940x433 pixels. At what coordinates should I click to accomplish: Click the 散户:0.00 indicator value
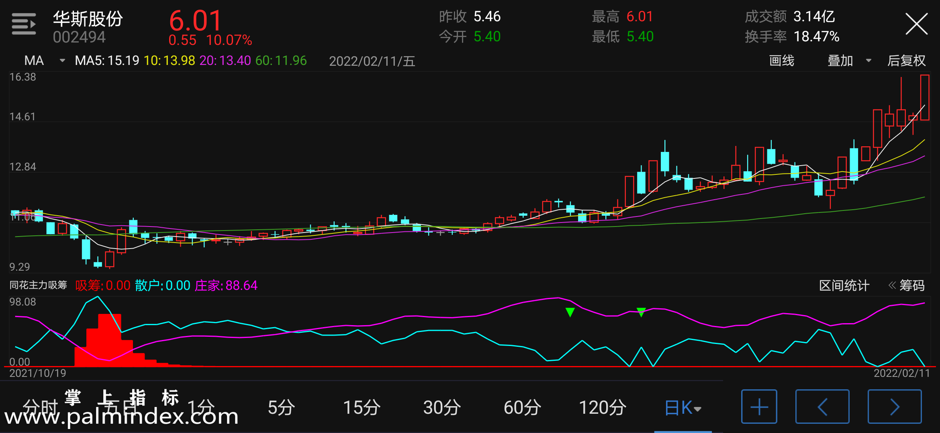(x=162, y=285)
